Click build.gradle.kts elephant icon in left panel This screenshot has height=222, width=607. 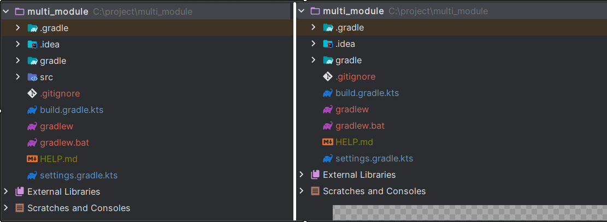(x=32, y=110)
